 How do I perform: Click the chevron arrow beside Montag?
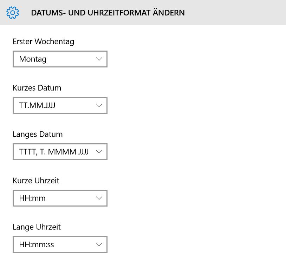[99, 59]
